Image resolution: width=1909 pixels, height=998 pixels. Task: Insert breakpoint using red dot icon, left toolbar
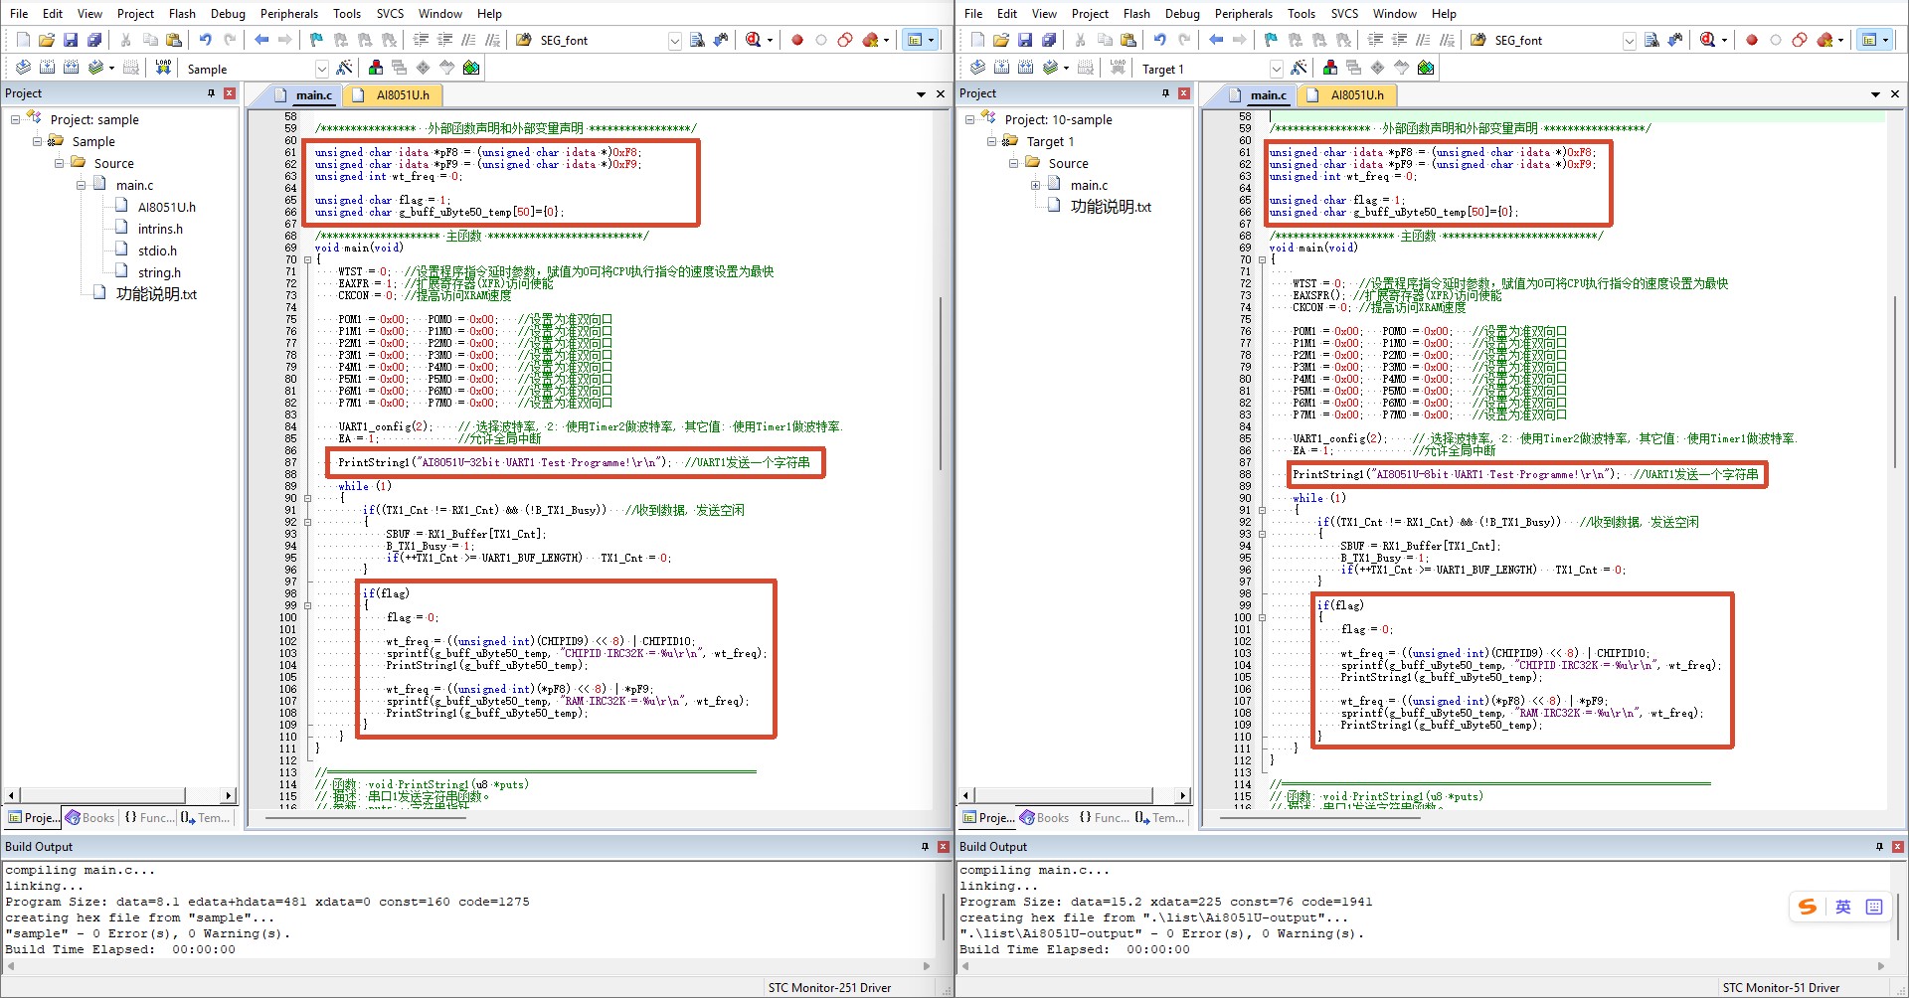(x=796, y=40)
